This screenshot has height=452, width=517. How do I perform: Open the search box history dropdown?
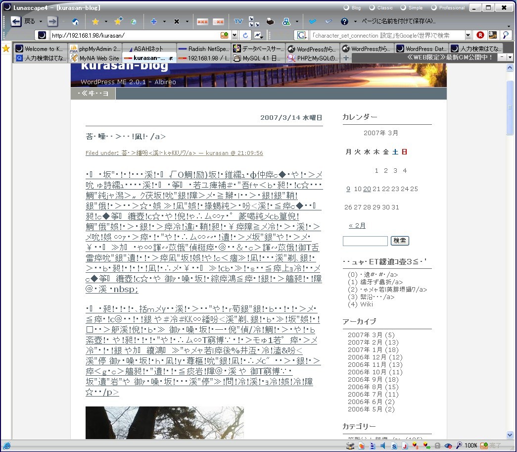click(x=468, y=35)
